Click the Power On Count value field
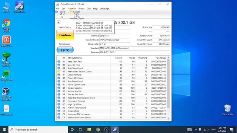The height and width of the screenshot is (133, 237). click(x=161, y=40)
